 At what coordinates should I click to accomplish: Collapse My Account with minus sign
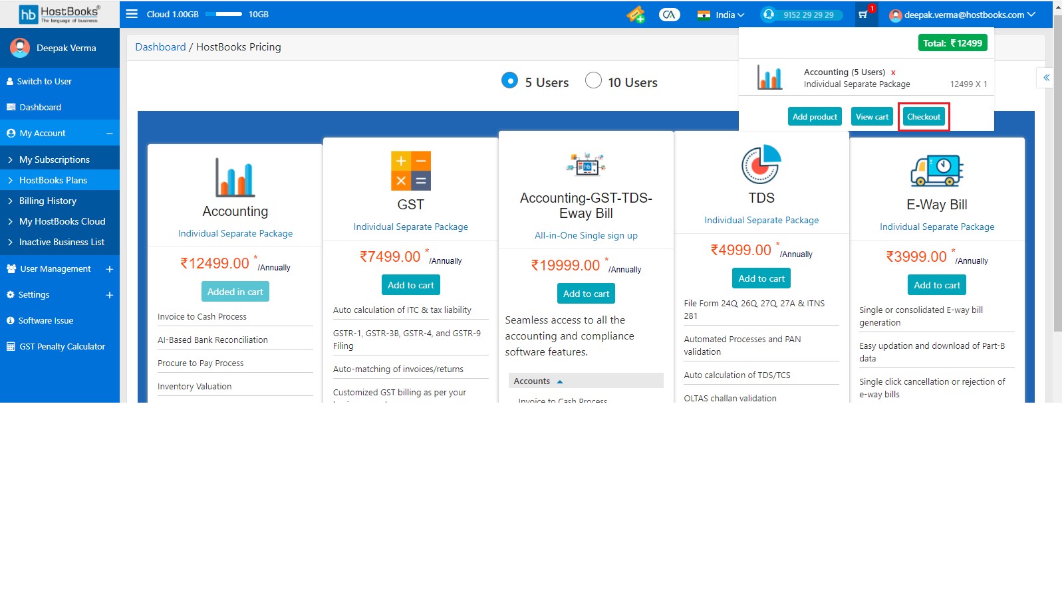[110, 134]
